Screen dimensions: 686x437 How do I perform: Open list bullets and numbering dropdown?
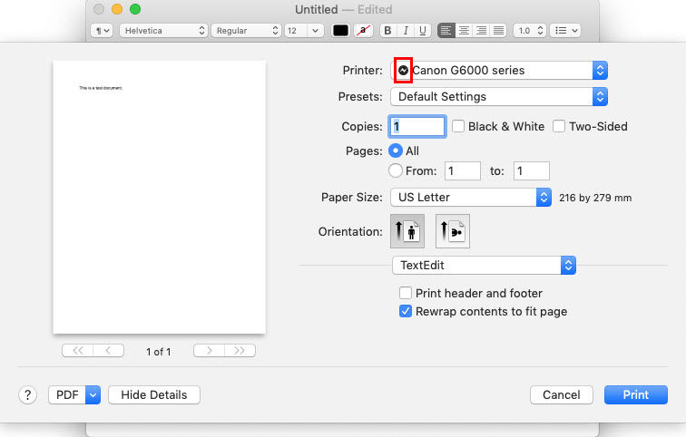point(565,31)
